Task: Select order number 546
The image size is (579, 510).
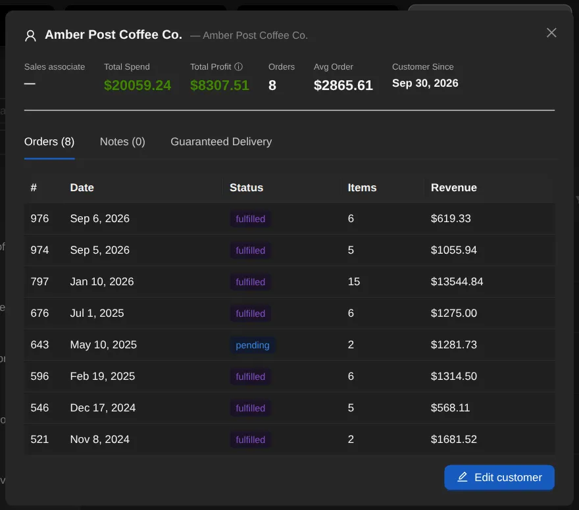Action: (x=39, y=408)
